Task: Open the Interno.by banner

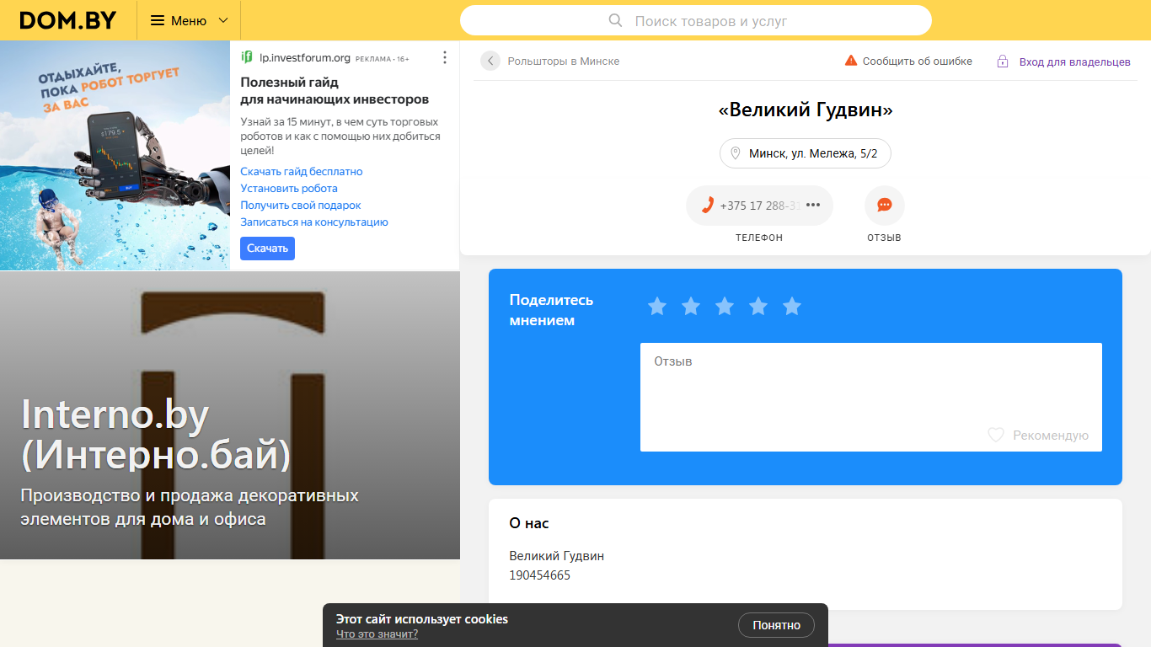Action: point(230,414)
